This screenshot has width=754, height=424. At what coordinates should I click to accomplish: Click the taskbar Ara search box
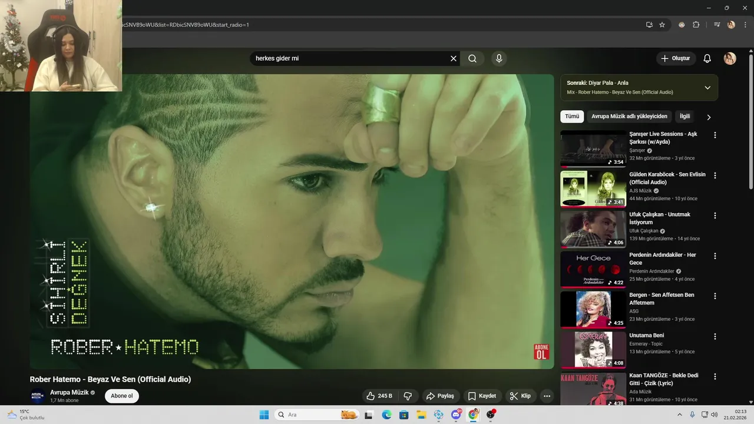coord(317,415)
